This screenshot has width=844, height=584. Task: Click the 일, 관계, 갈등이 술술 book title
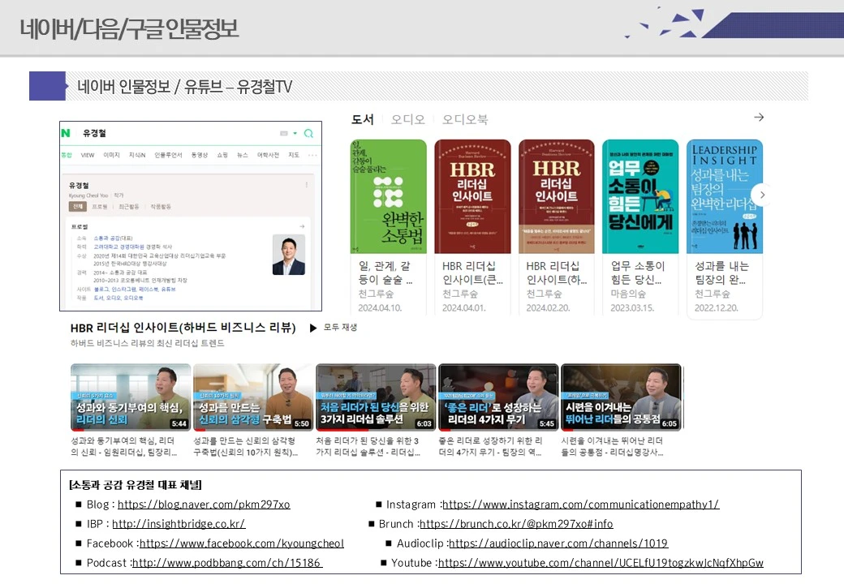point(385,273)
